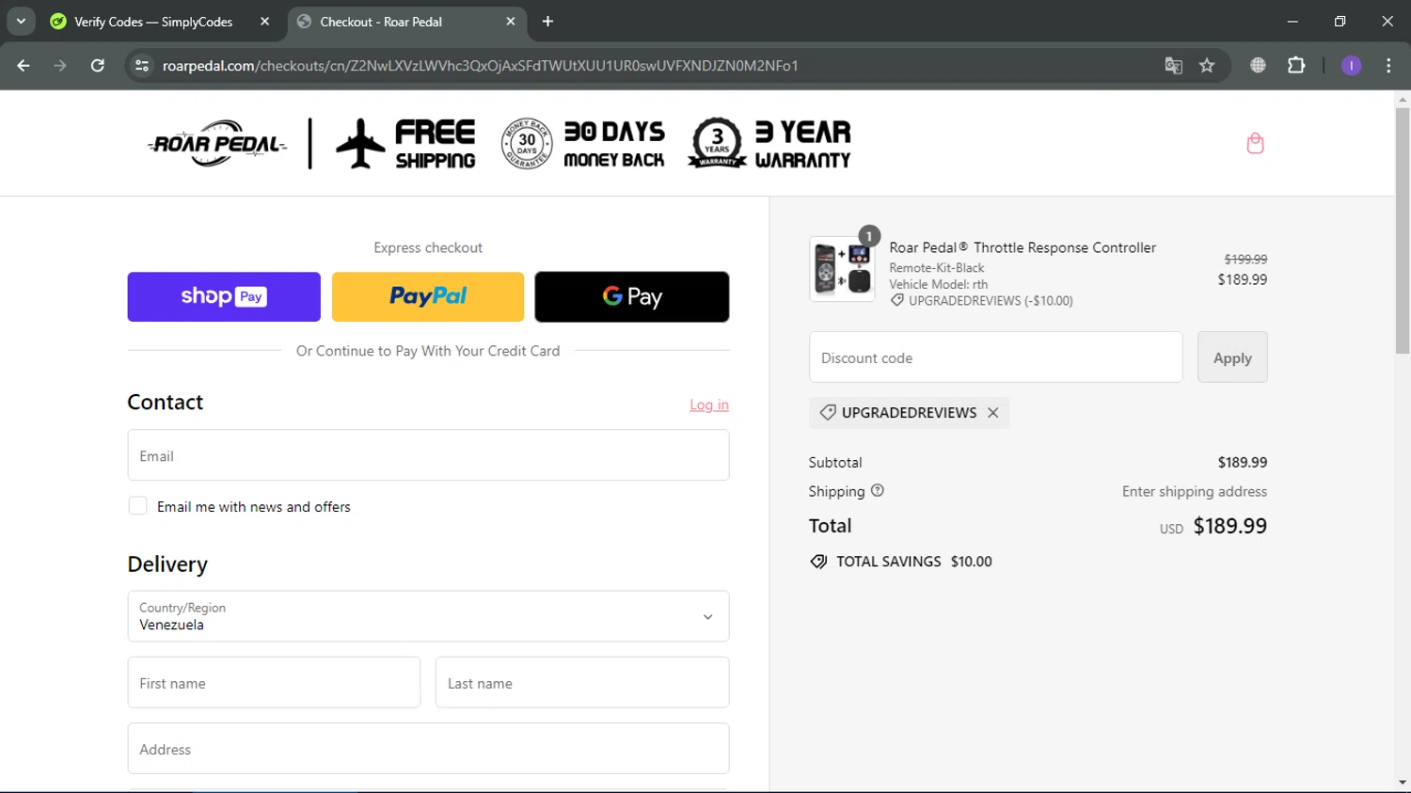The width and height of the screenshot is (1411, 793).
Task: Expand the Country/Region dropdown
Action: click(428, 616)
